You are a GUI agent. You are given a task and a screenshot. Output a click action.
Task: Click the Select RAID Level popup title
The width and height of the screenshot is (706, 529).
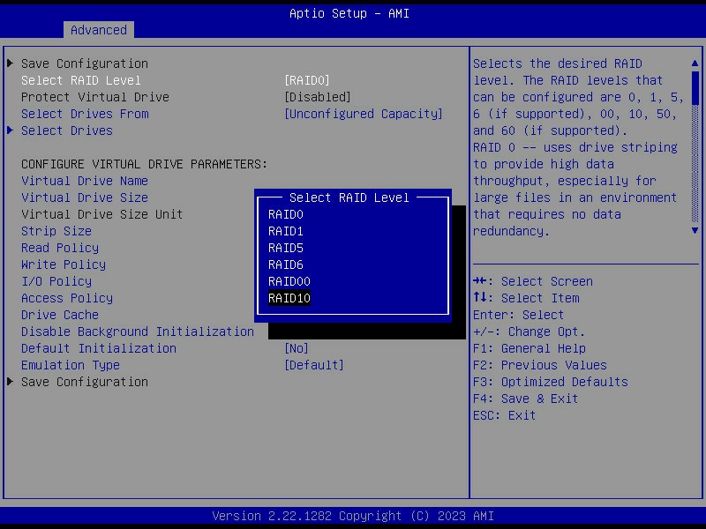349,197
